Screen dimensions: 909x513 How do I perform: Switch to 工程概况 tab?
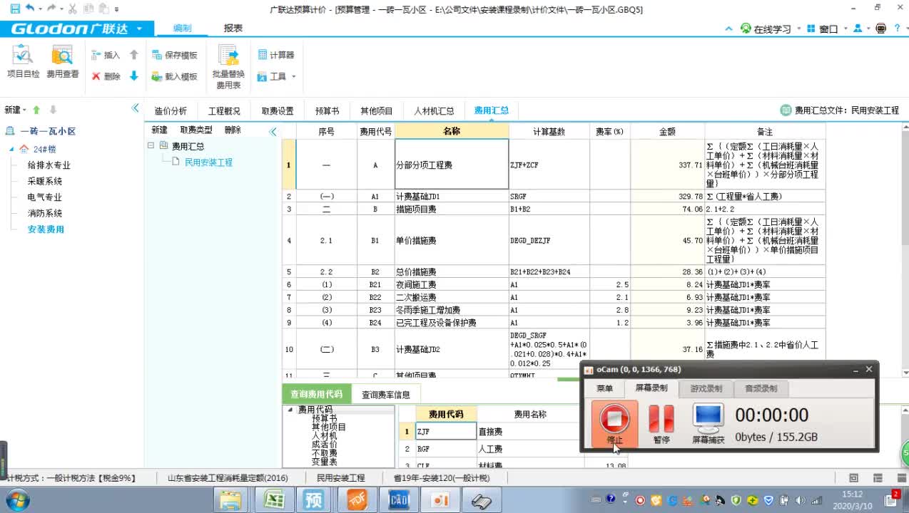tap(224, 111)
